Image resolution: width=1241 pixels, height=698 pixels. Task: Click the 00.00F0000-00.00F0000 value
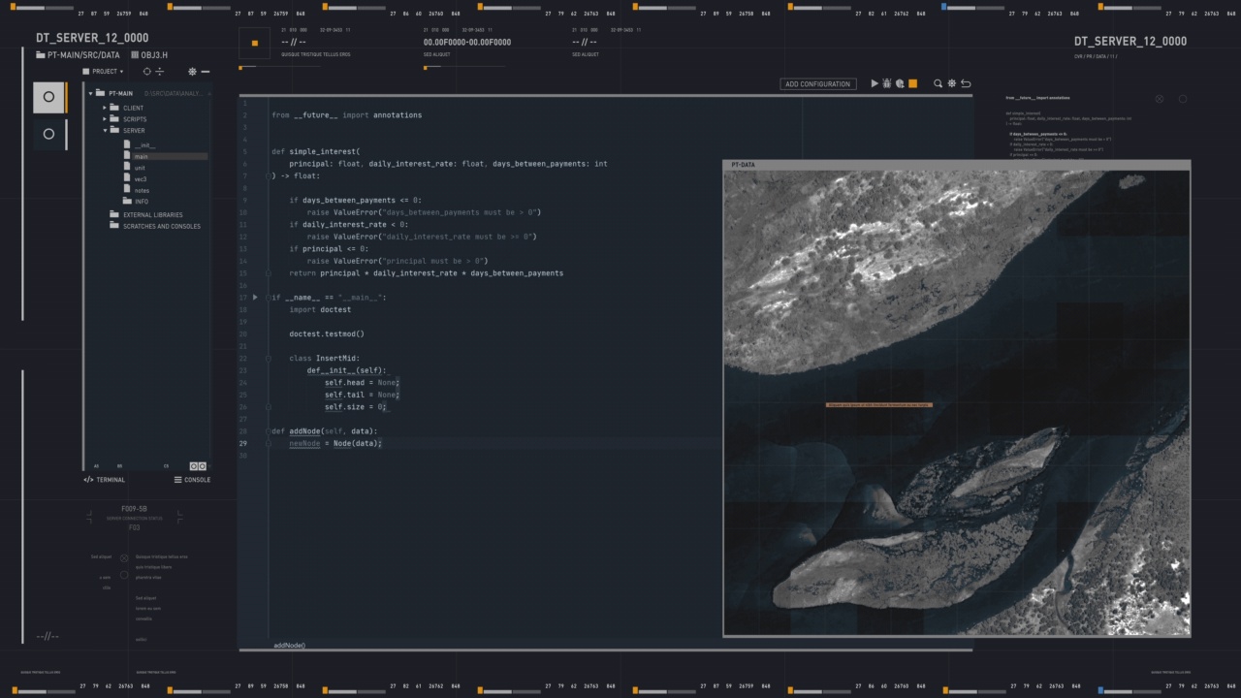tap(467, 43)
